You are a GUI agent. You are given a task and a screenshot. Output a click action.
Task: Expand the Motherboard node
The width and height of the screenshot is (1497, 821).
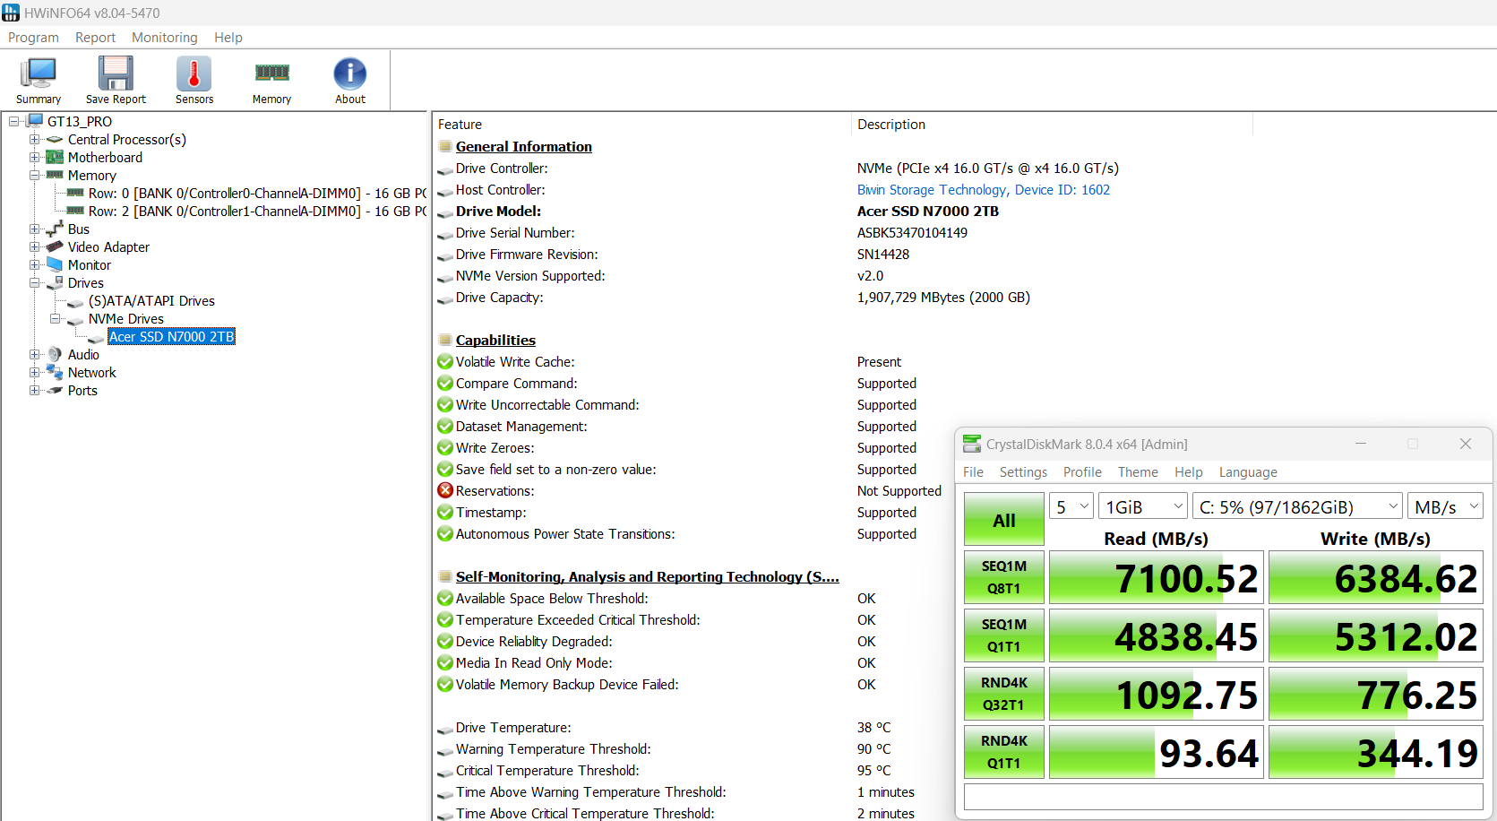(34, 157)
